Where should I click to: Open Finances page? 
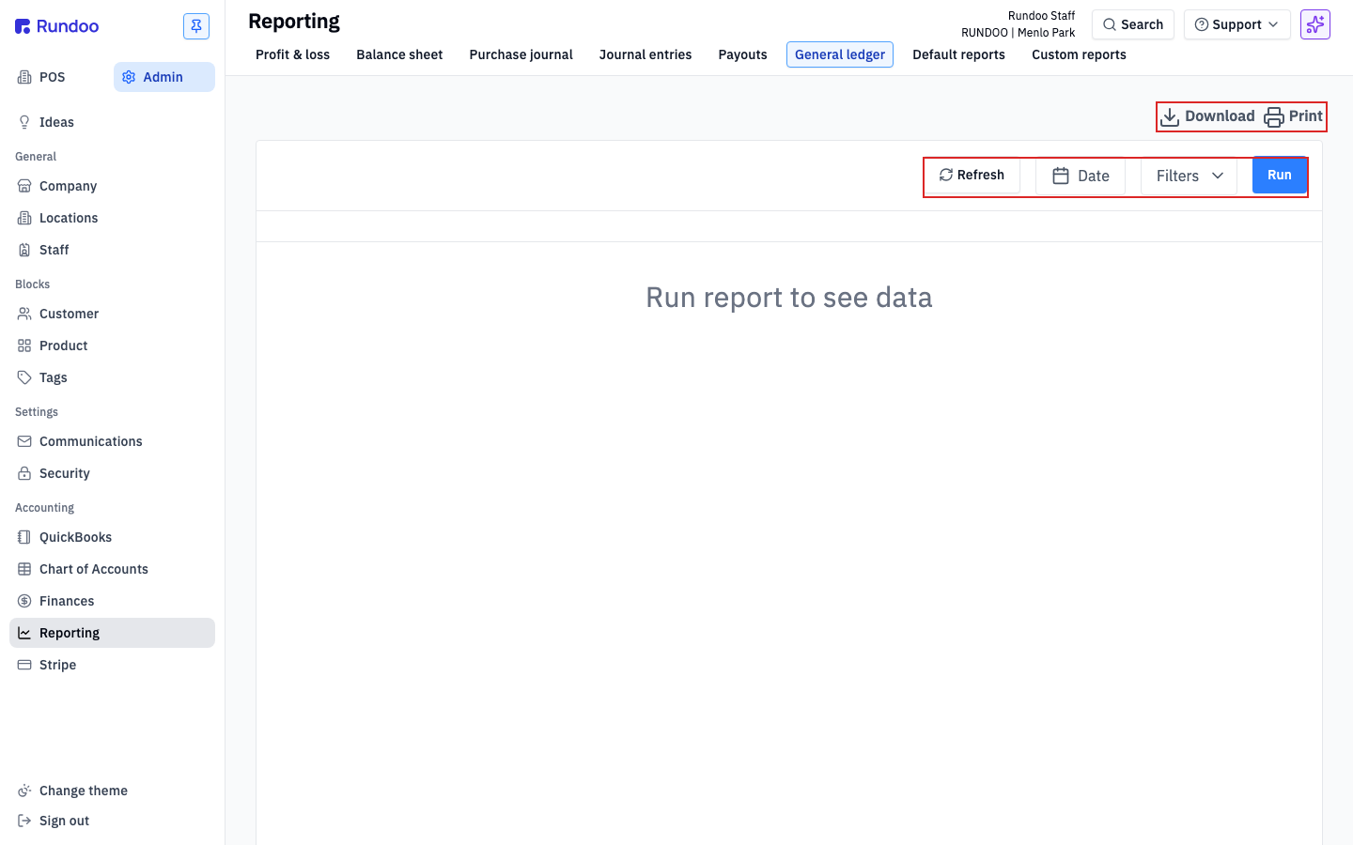pyautogui.click(x=112, y=601)
